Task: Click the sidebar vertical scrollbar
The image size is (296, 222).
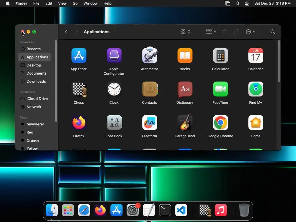Action: [56, 81]
